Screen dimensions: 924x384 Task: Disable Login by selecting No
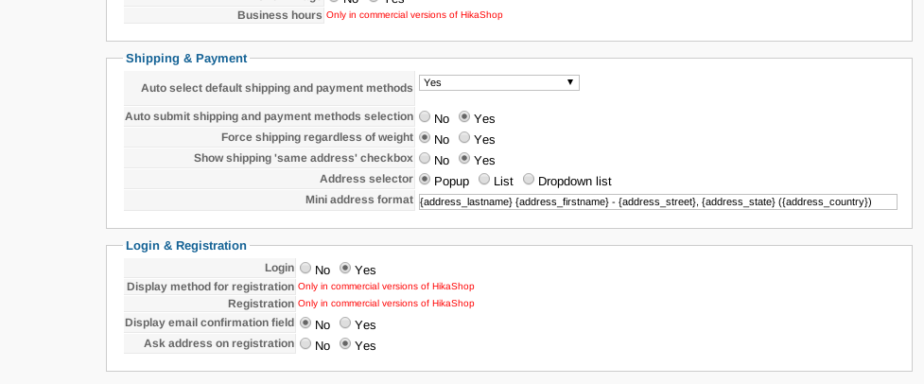click(x=305, y=269)
